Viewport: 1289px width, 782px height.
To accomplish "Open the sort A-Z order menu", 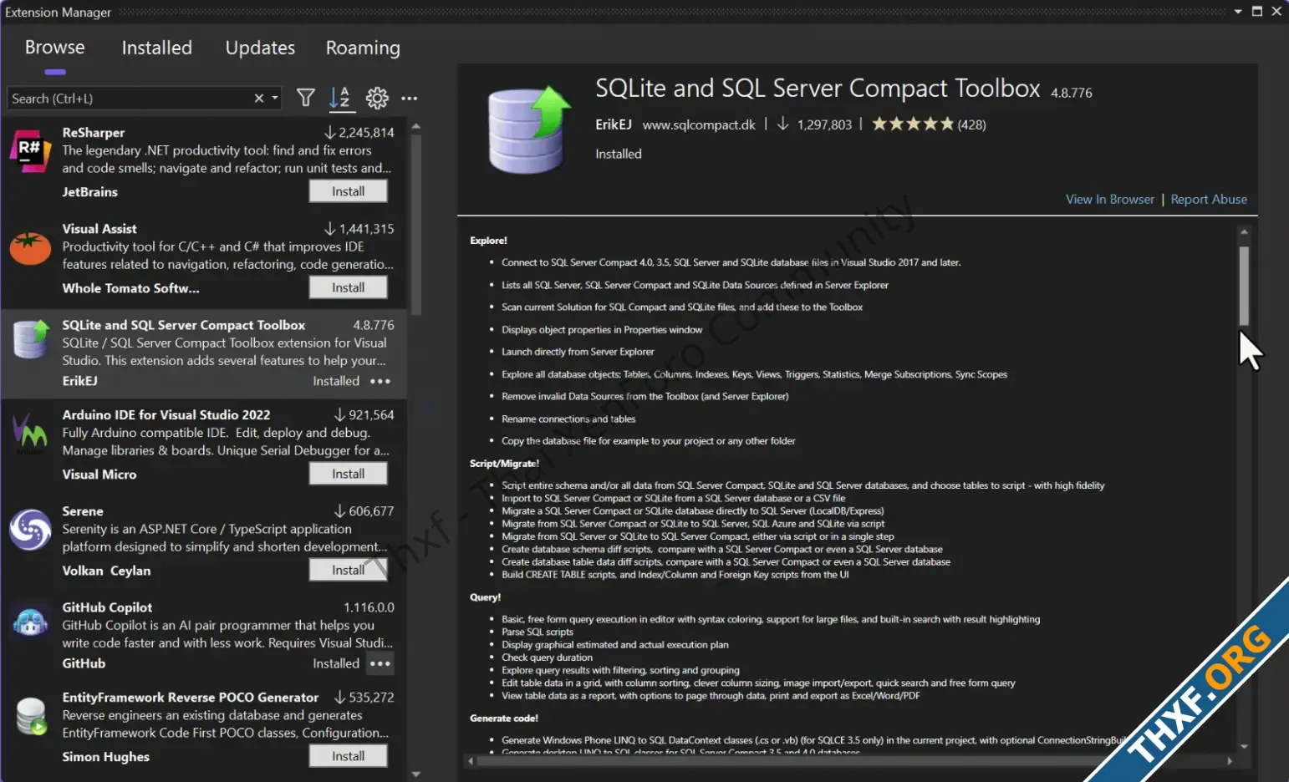I will coord(339,98).
